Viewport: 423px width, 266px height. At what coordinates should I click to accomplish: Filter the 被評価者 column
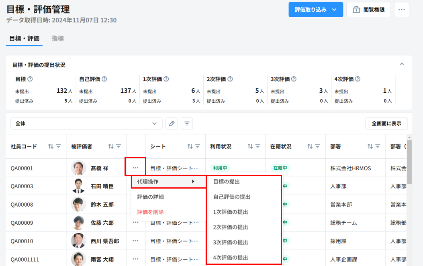pyautogui.click(x=119, y=146)
